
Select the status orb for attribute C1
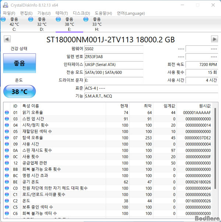coord(7,194)
